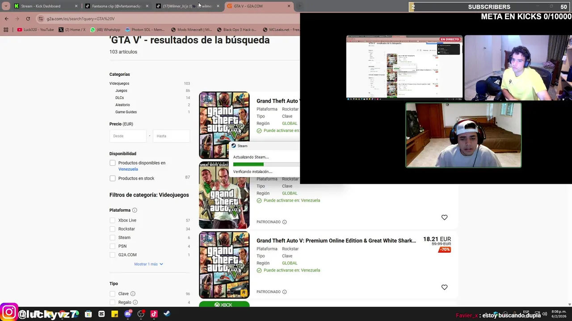Click Steam logo in Steam updater dialog
572x321 pixels.
tap(233, 146)
